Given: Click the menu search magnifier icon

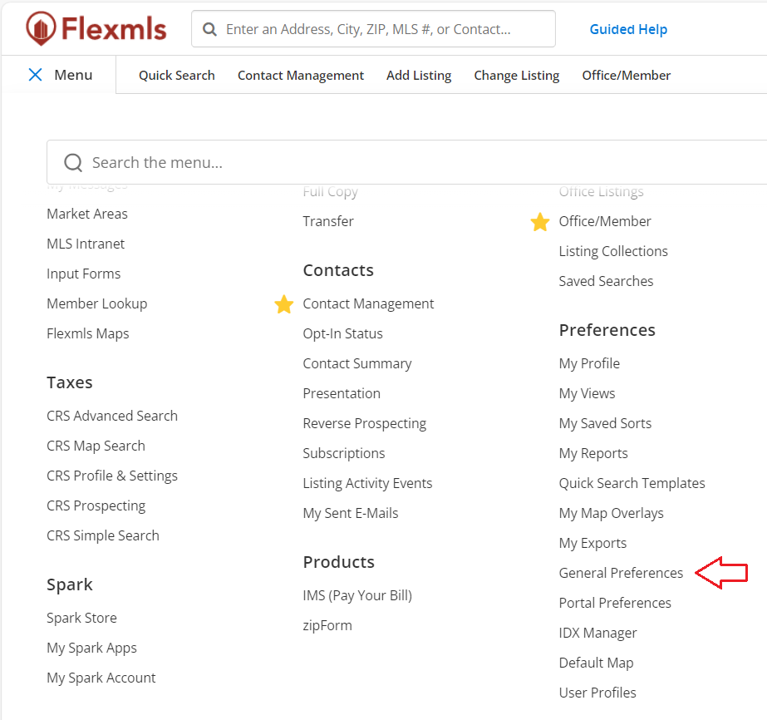Looking at the screenshot, I should point(73,162).
